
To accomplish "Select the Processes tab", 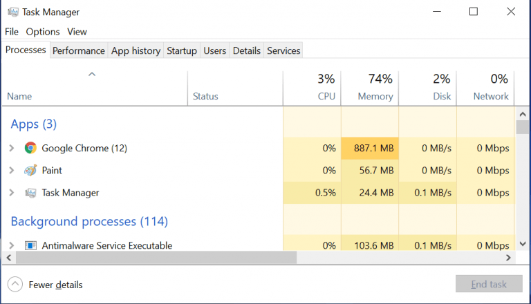I will click(x=26, y=50).
